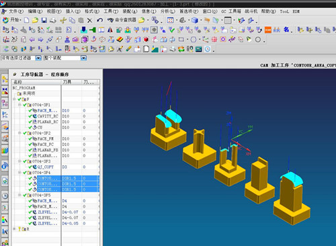Click the clock icon ending the fourth toolbar row
Viewport: 336px width, 246px height.
click(208, 49)
